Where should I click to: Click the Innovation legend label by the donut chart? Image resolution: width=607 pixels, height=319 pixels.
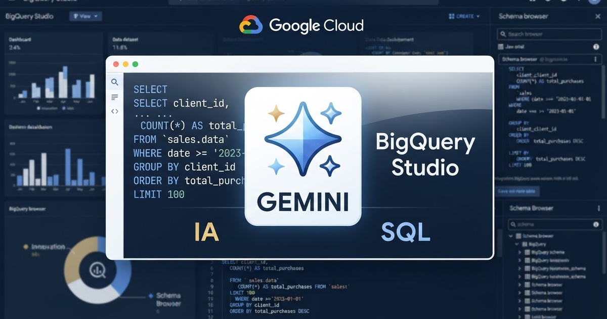48,247
